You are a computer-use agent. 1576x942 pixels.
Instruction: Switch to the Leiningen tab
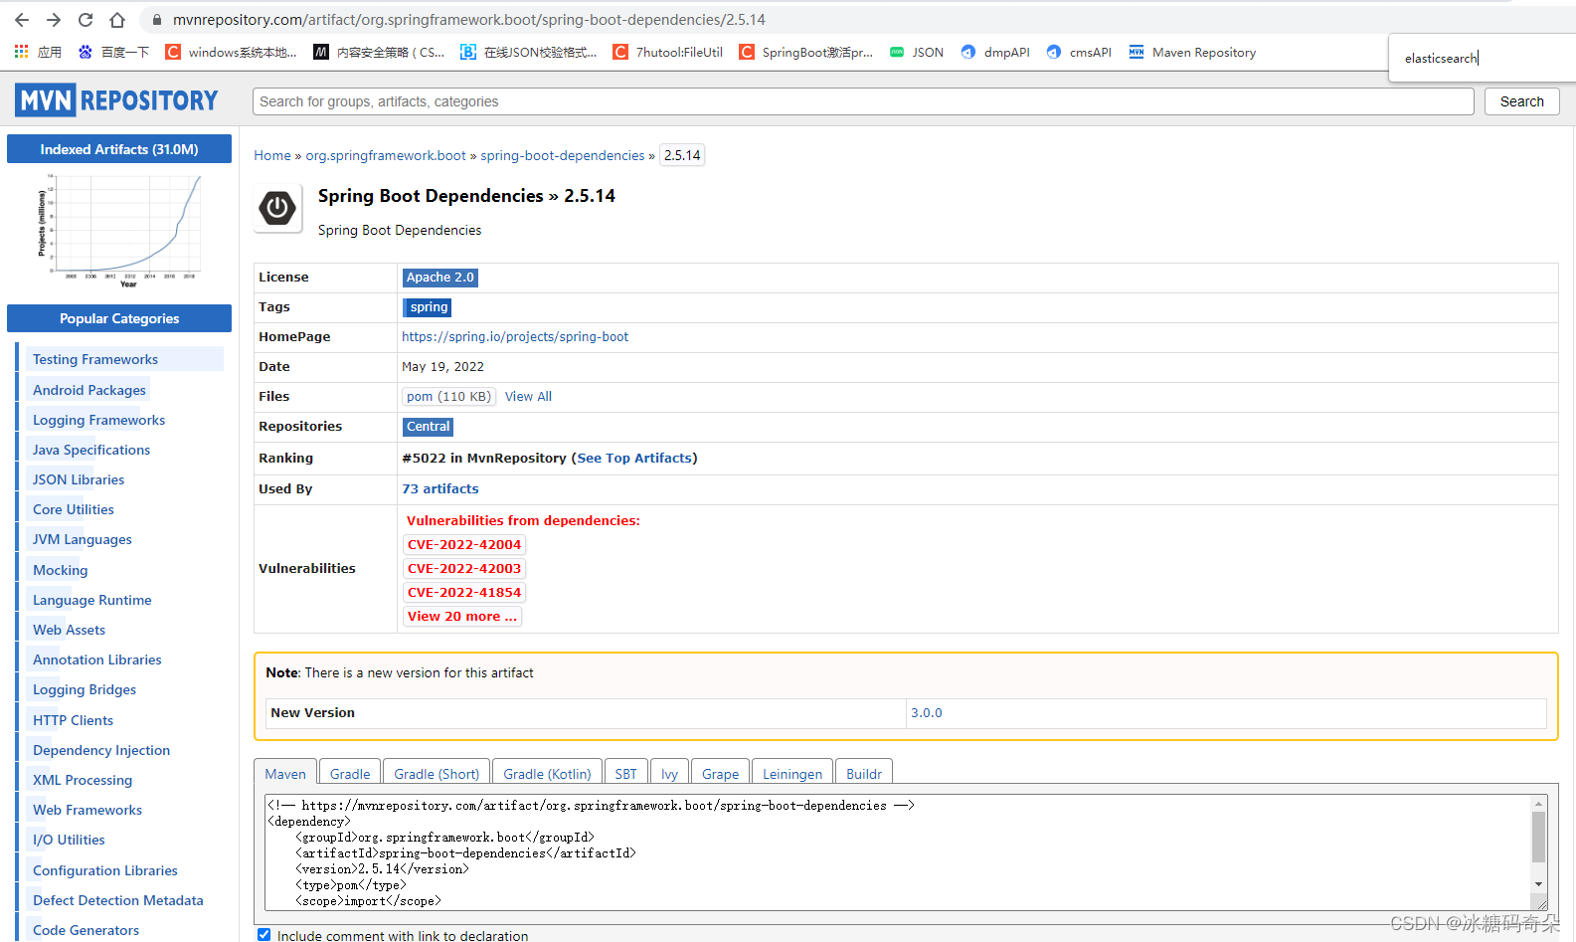(792, 773)
